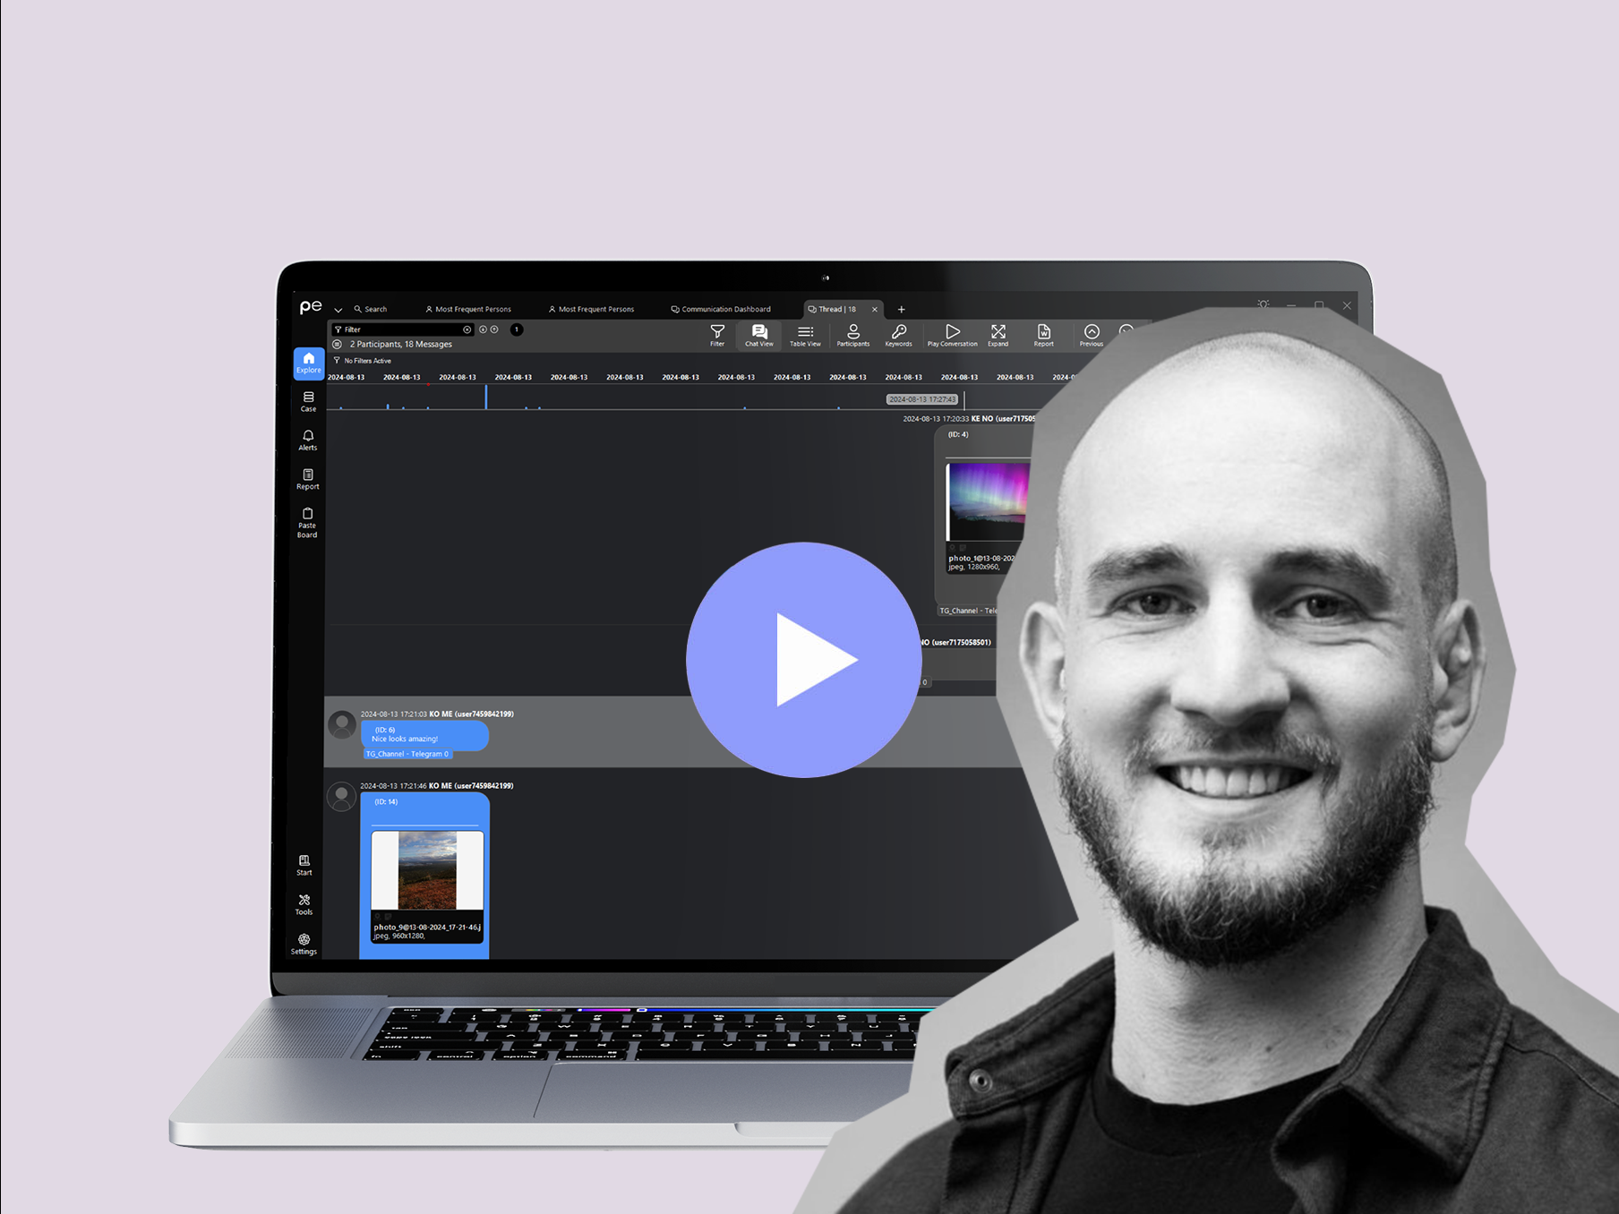Open the Communication Dashboard tab

(721, 309)
